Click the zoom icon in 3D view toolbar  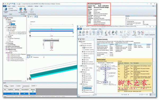pyautogui.click(x=29, y=57)
